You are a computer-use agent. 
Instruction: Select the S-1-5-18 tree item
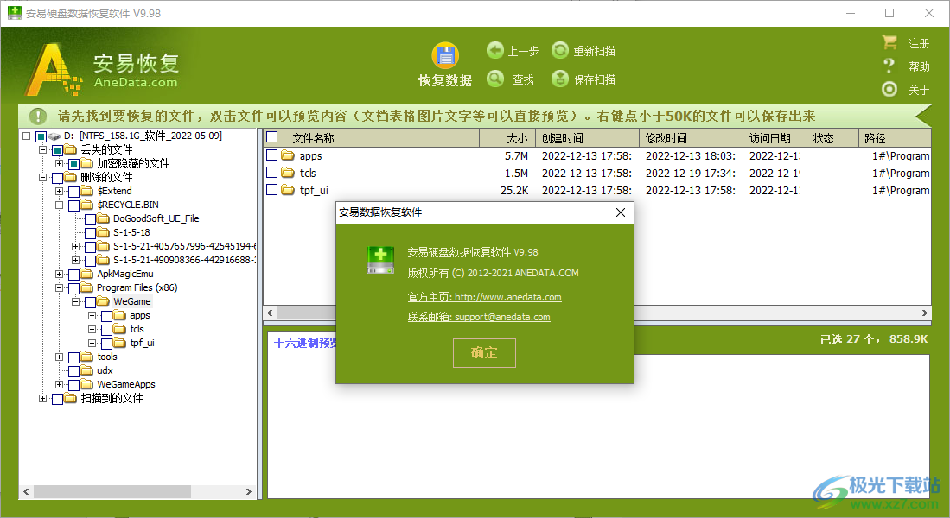131,232
